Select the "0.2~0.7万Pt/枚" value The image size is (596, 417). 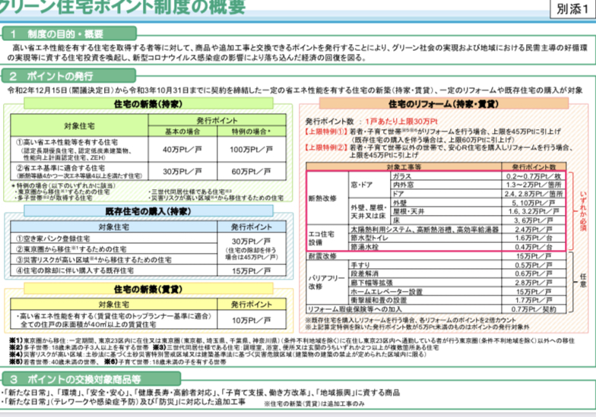[x=534, y=176]
